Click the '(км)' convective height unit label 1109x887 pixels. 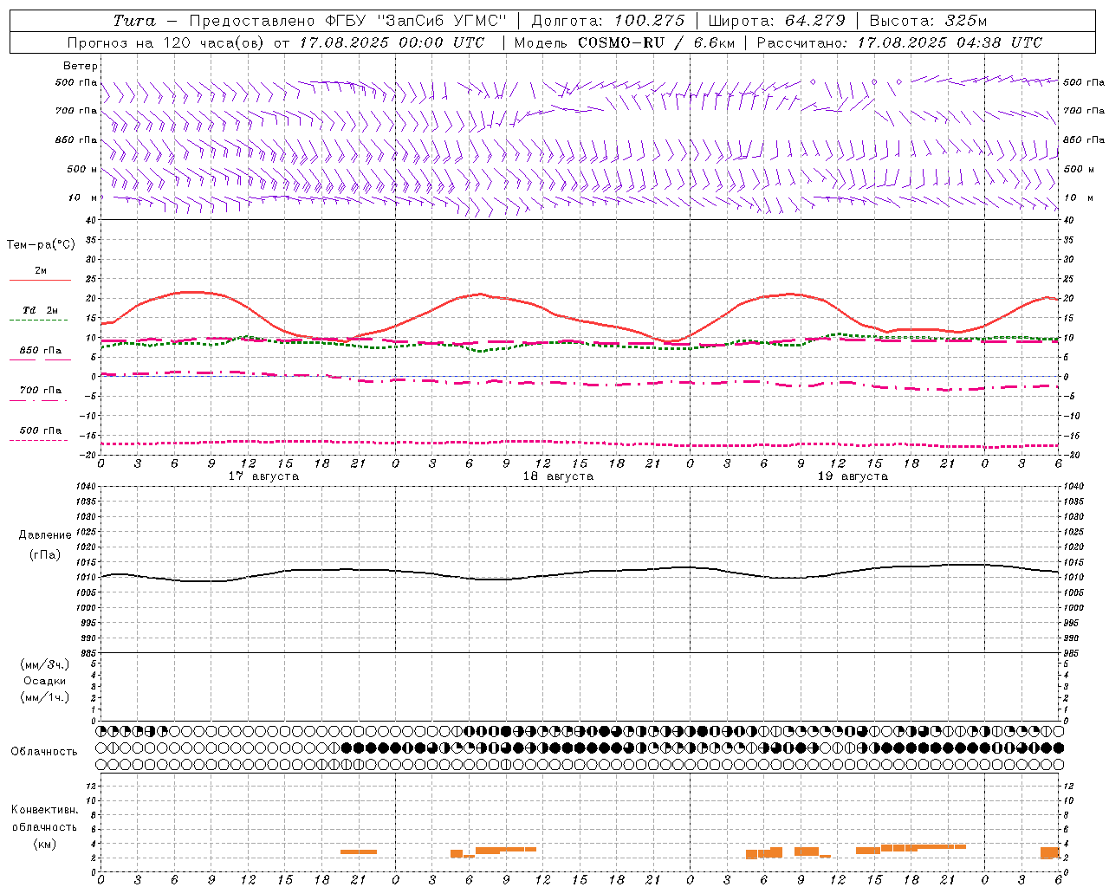(44, 844)
